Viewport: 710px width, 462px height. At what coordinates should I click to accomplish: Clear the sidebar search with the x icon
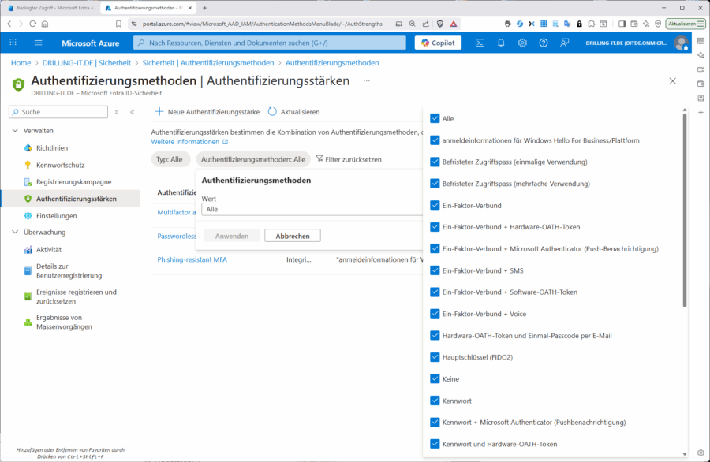tap(117, 112)
